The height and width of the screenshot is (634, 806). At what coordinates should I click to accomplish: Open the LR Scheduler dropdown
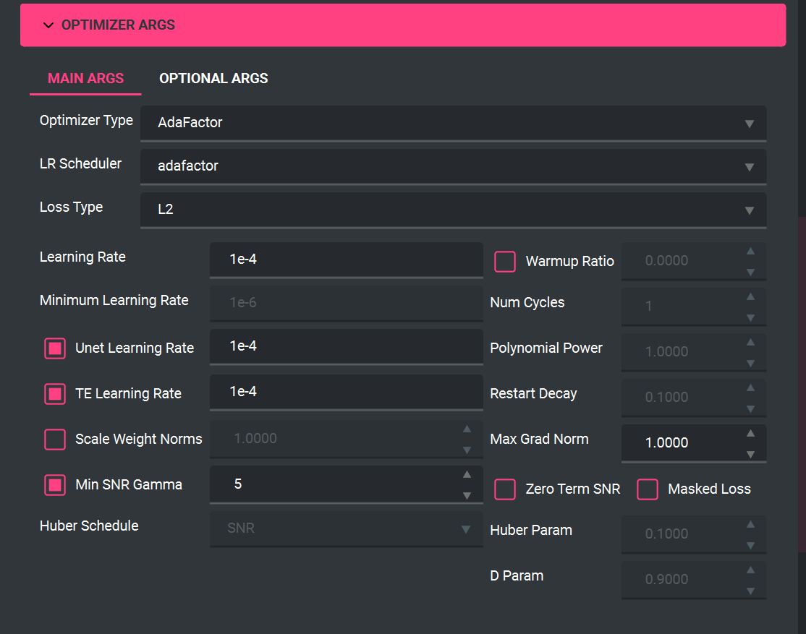[x=453, y=166]
